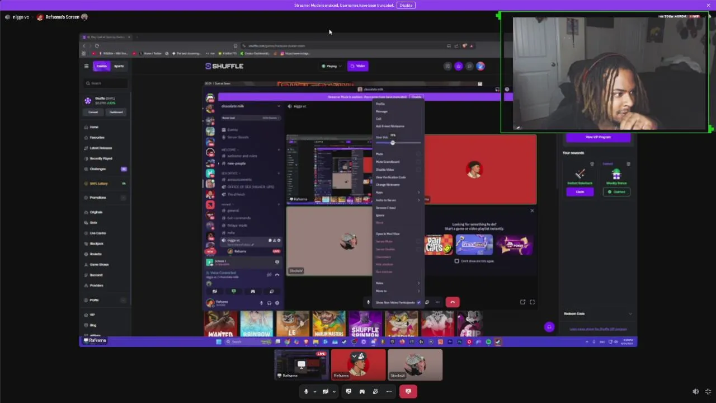The width and height of the screenshot is (716, 403).
Task: Open microphone input options arrow
Action: pyautogui.click(x=314, y=391)
